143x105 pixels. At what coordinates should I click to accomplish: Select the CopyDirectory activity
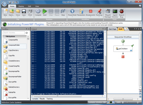tap(14, 51)
